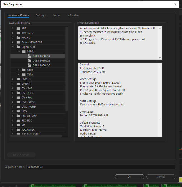Image resolution: width=182 pixels, height=187 pixels.
Task: Click the presets list vertical scrollbar
Action: [67, 69]
